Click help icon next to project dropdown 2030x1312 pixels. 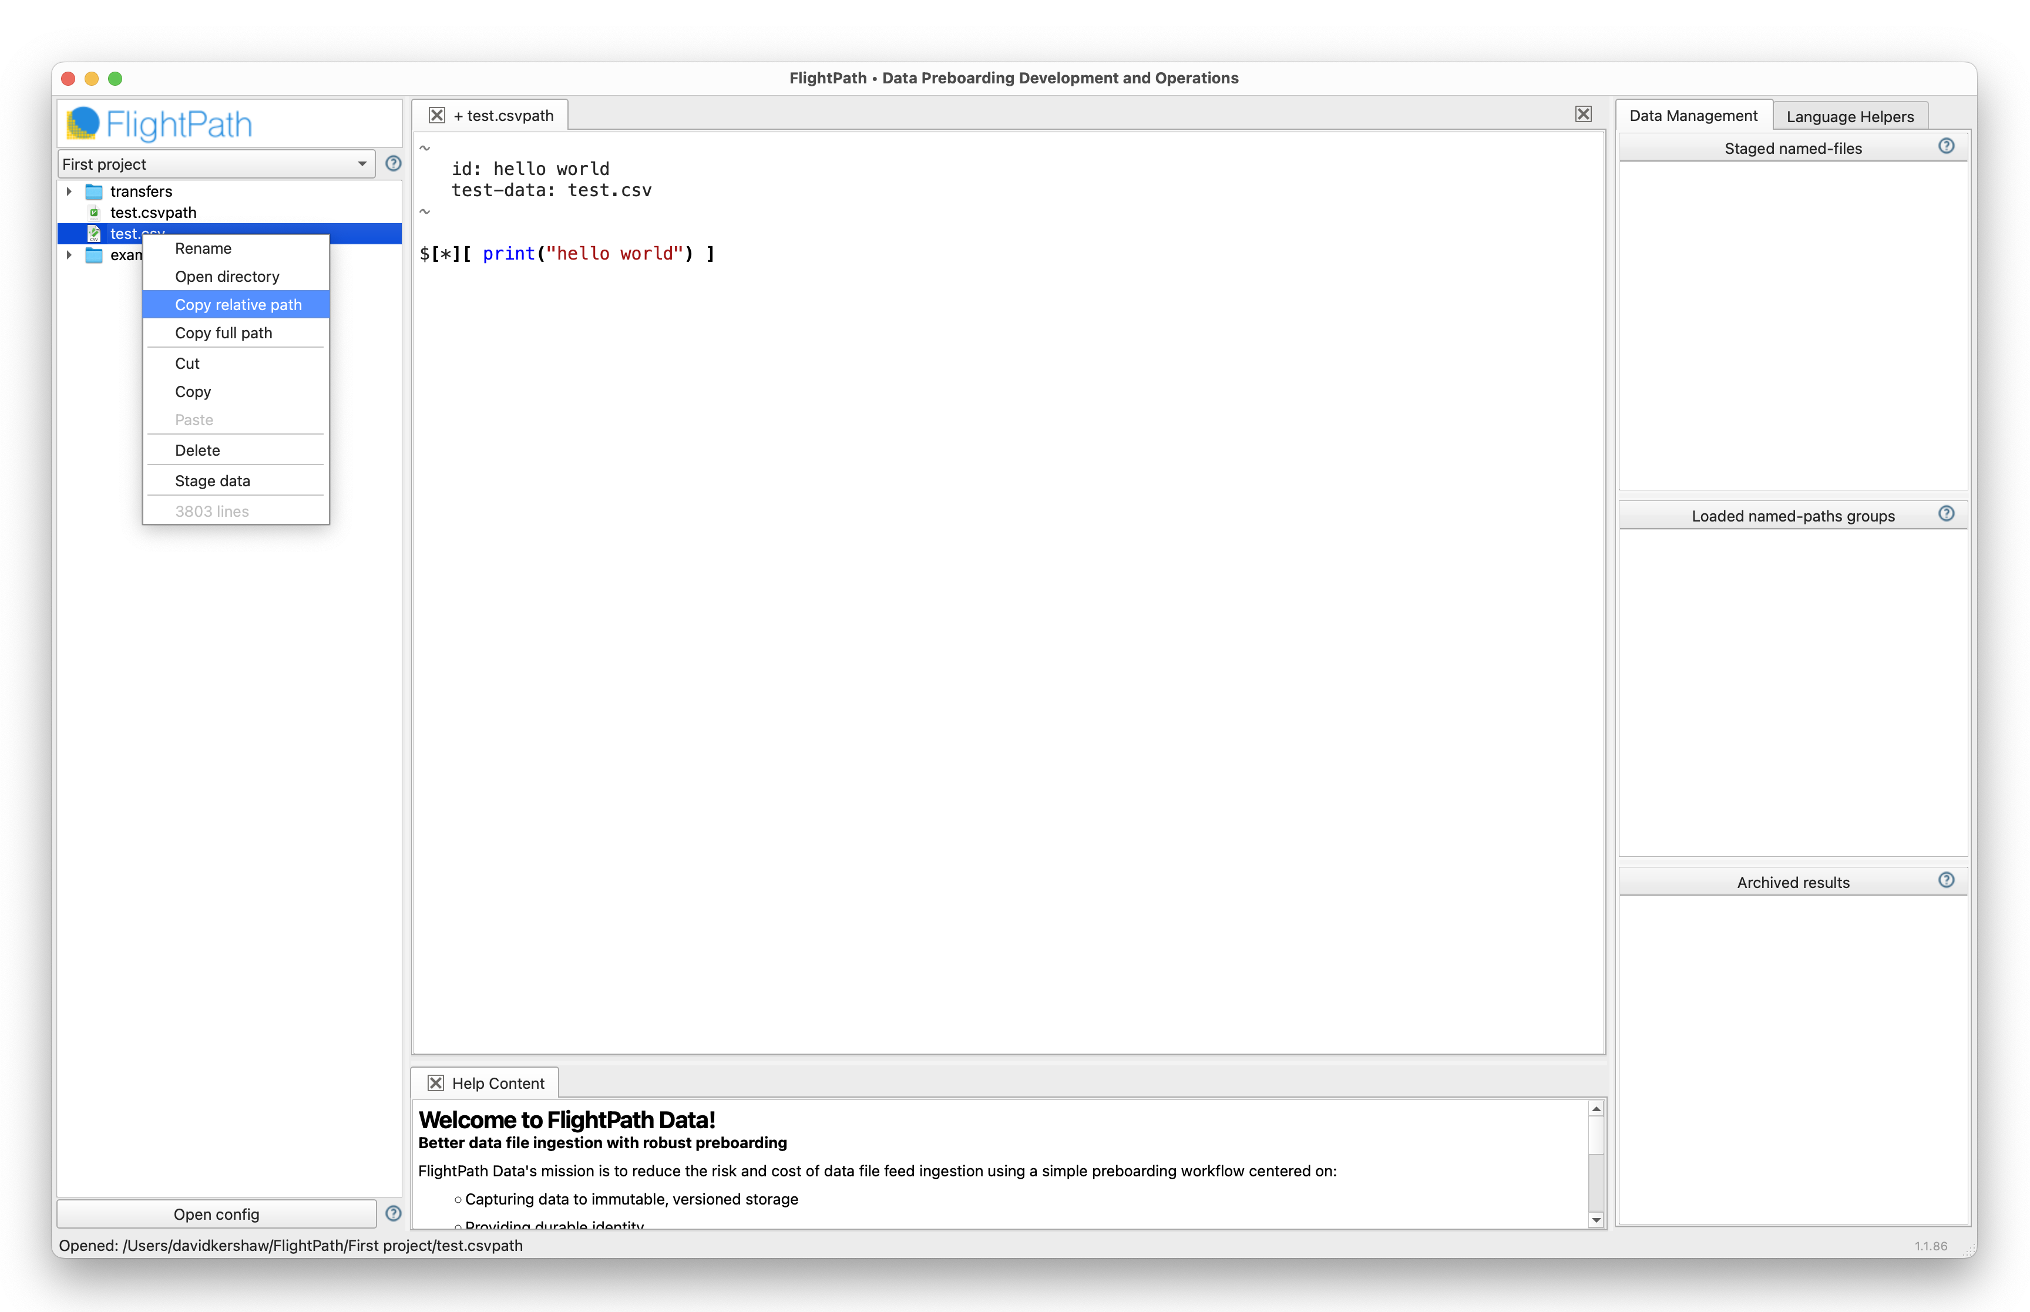393,164
